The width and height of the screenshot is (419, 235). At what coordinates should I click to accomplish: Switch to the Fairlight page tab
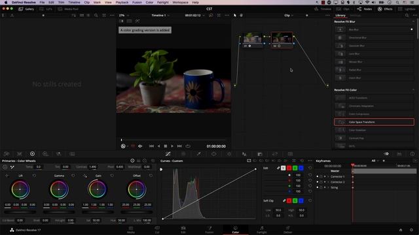pos(262,230)
